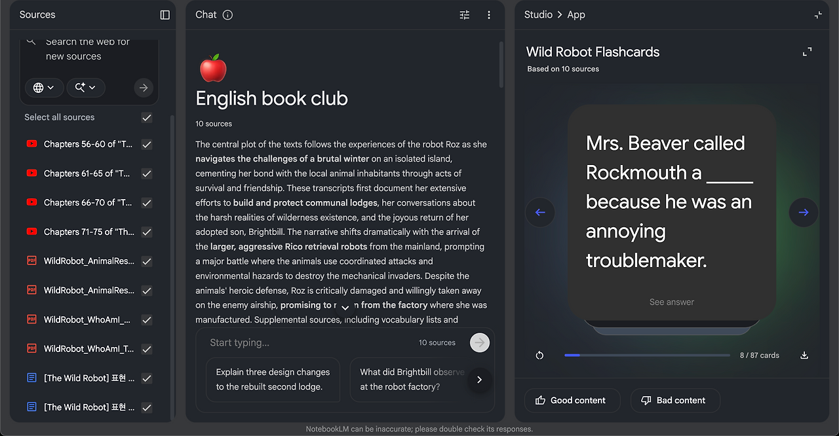Viewport: 839px width, 436px height.
Task: Send the chat message arrow button
Action: coord(480,342)
